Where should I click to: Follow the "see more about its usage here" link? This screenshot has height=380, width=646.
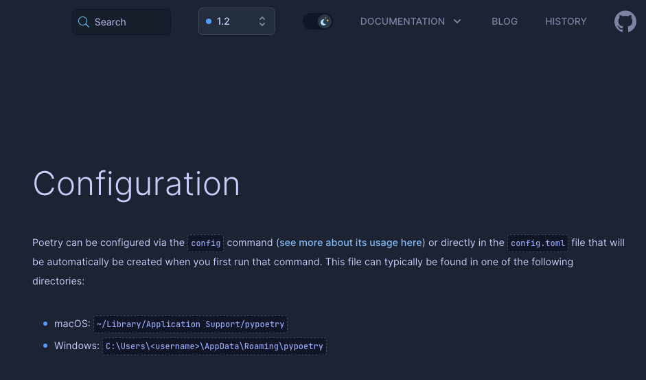coord(351,243)
